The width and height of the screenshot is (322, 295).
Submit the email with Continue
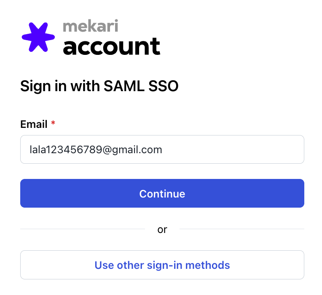(162, 193)
